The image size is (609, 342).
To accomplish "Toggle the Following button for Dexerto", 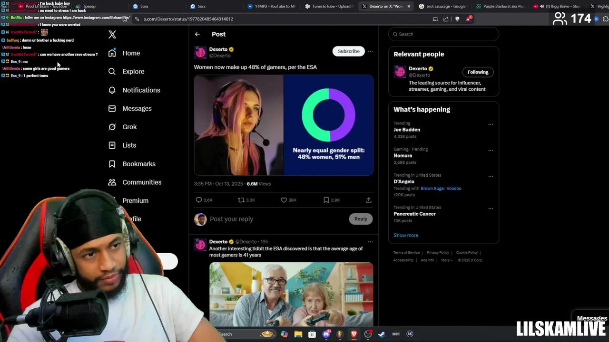I will 478,72.
